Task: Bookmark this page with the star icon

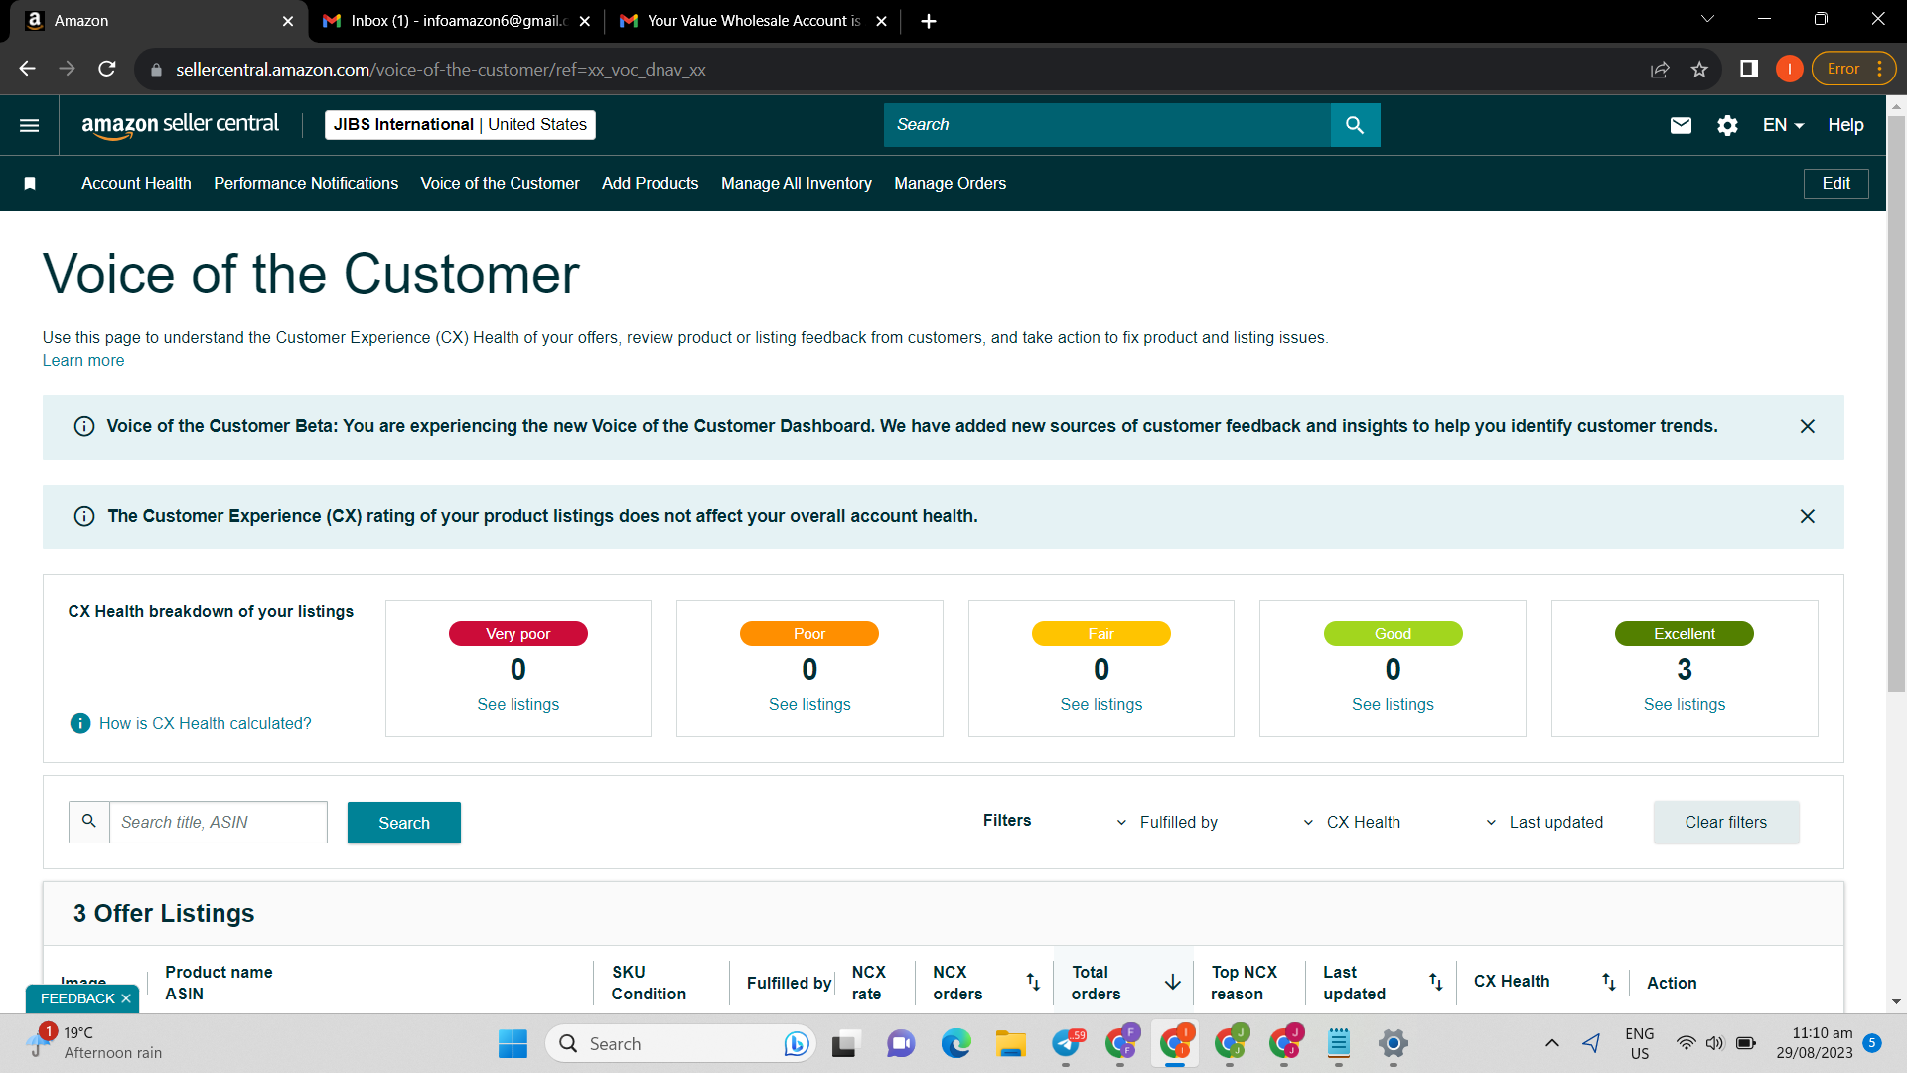Action: [1699, 69]
